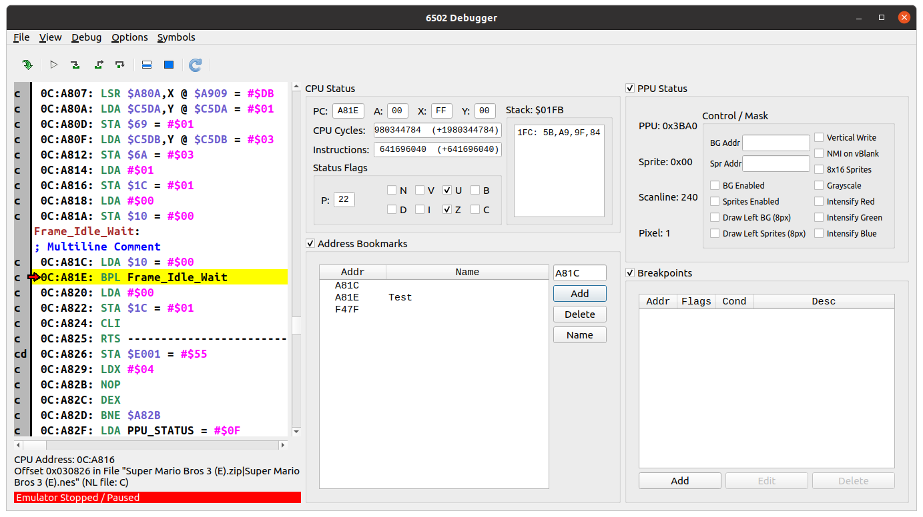The width and height of the screenshot is (923, 517).
Task: Click the PC register input field
Action: click(x=348, y=111)
